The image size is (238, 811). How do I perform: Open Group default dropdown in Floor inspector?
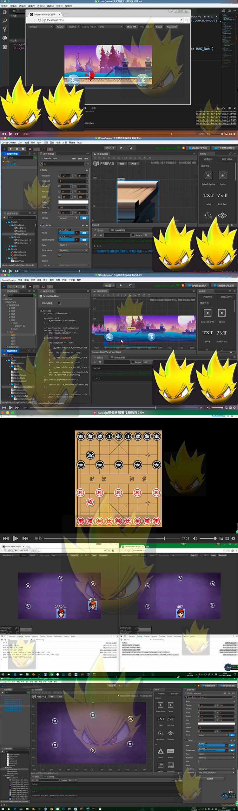click(68, 218)
